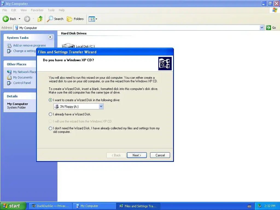
Task: Switch to Files and Settings Transfer taskbar button
Action: (138, 206)
